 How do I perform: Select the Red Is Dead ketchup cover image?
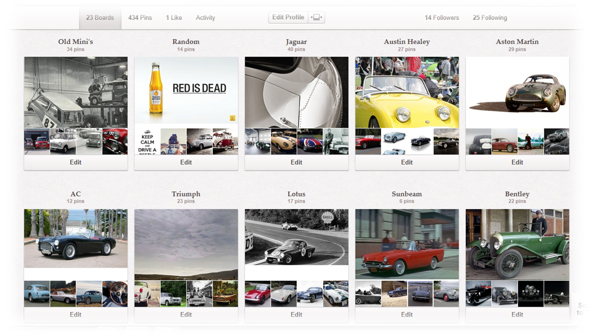click(x=186, y=90)
